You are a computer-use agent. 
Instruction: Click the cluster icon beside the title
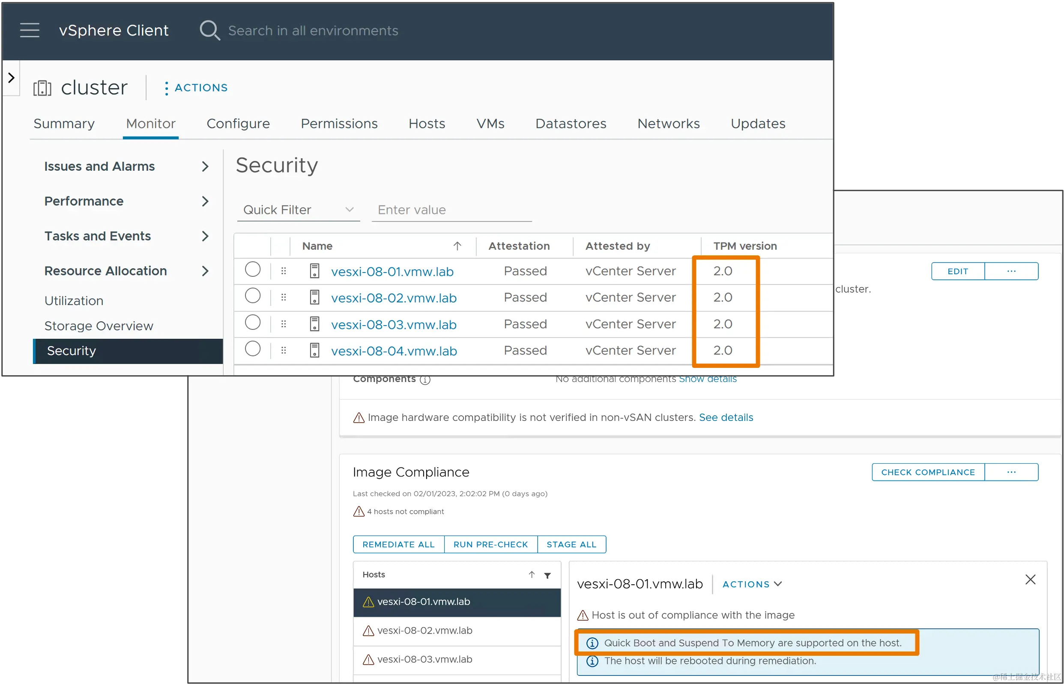[x=42, y=88]
